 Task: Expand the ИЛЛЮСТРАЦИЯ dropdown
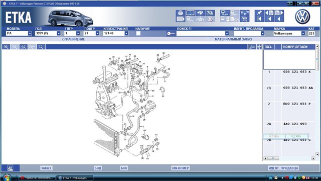126,33
